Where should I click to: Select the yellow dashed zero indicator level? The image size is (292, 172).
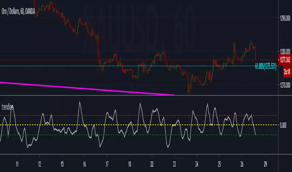139,125
